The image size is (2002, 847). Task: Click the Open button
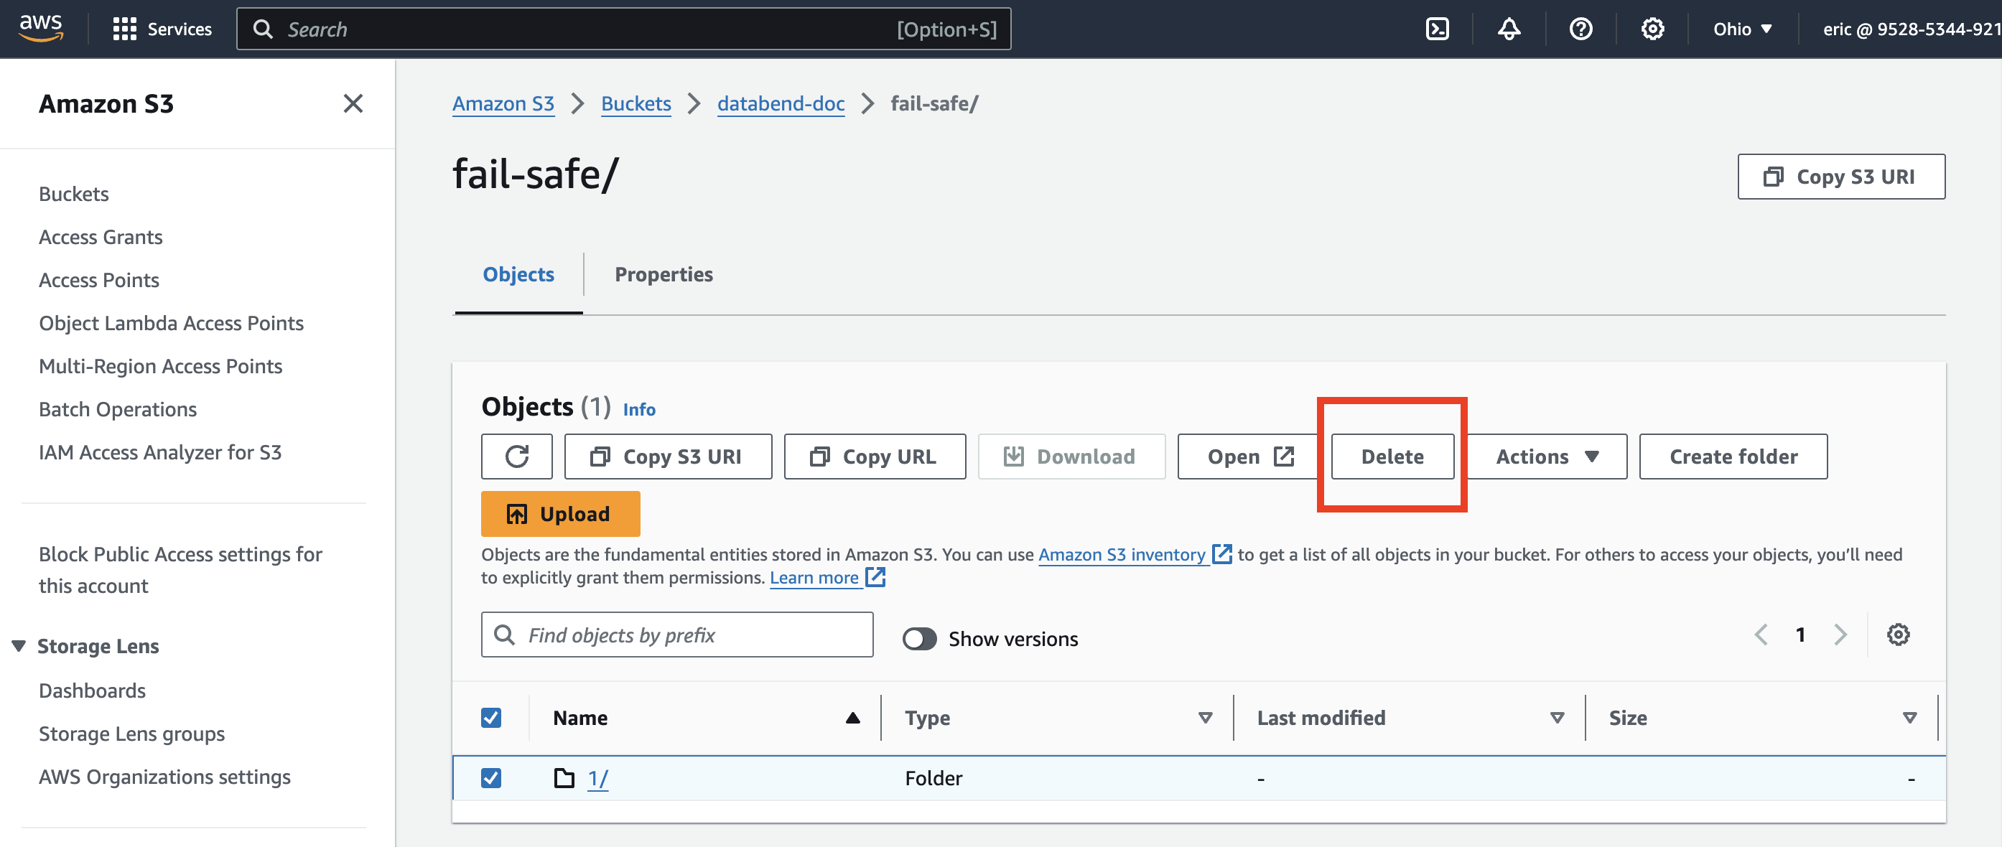coord(1248,456)
